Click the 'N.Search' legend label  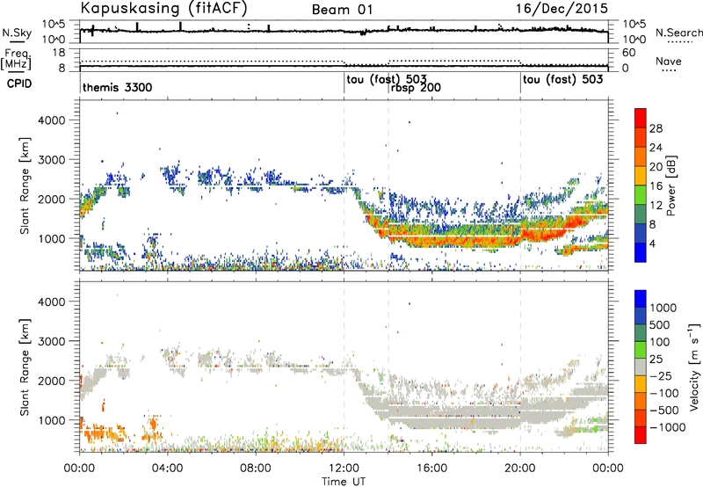coord(678,33)
